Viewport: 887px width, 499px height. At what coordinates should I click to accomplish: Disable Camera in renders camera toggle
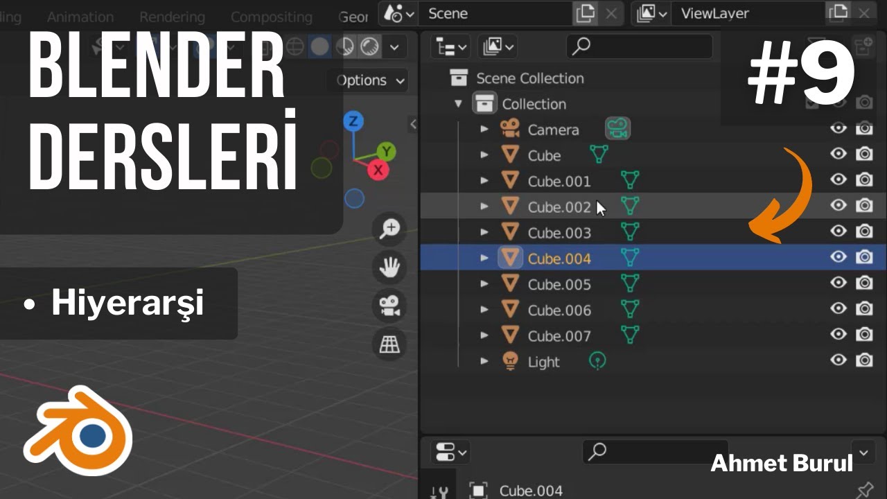pyautogui.click(x=864, y=129)
